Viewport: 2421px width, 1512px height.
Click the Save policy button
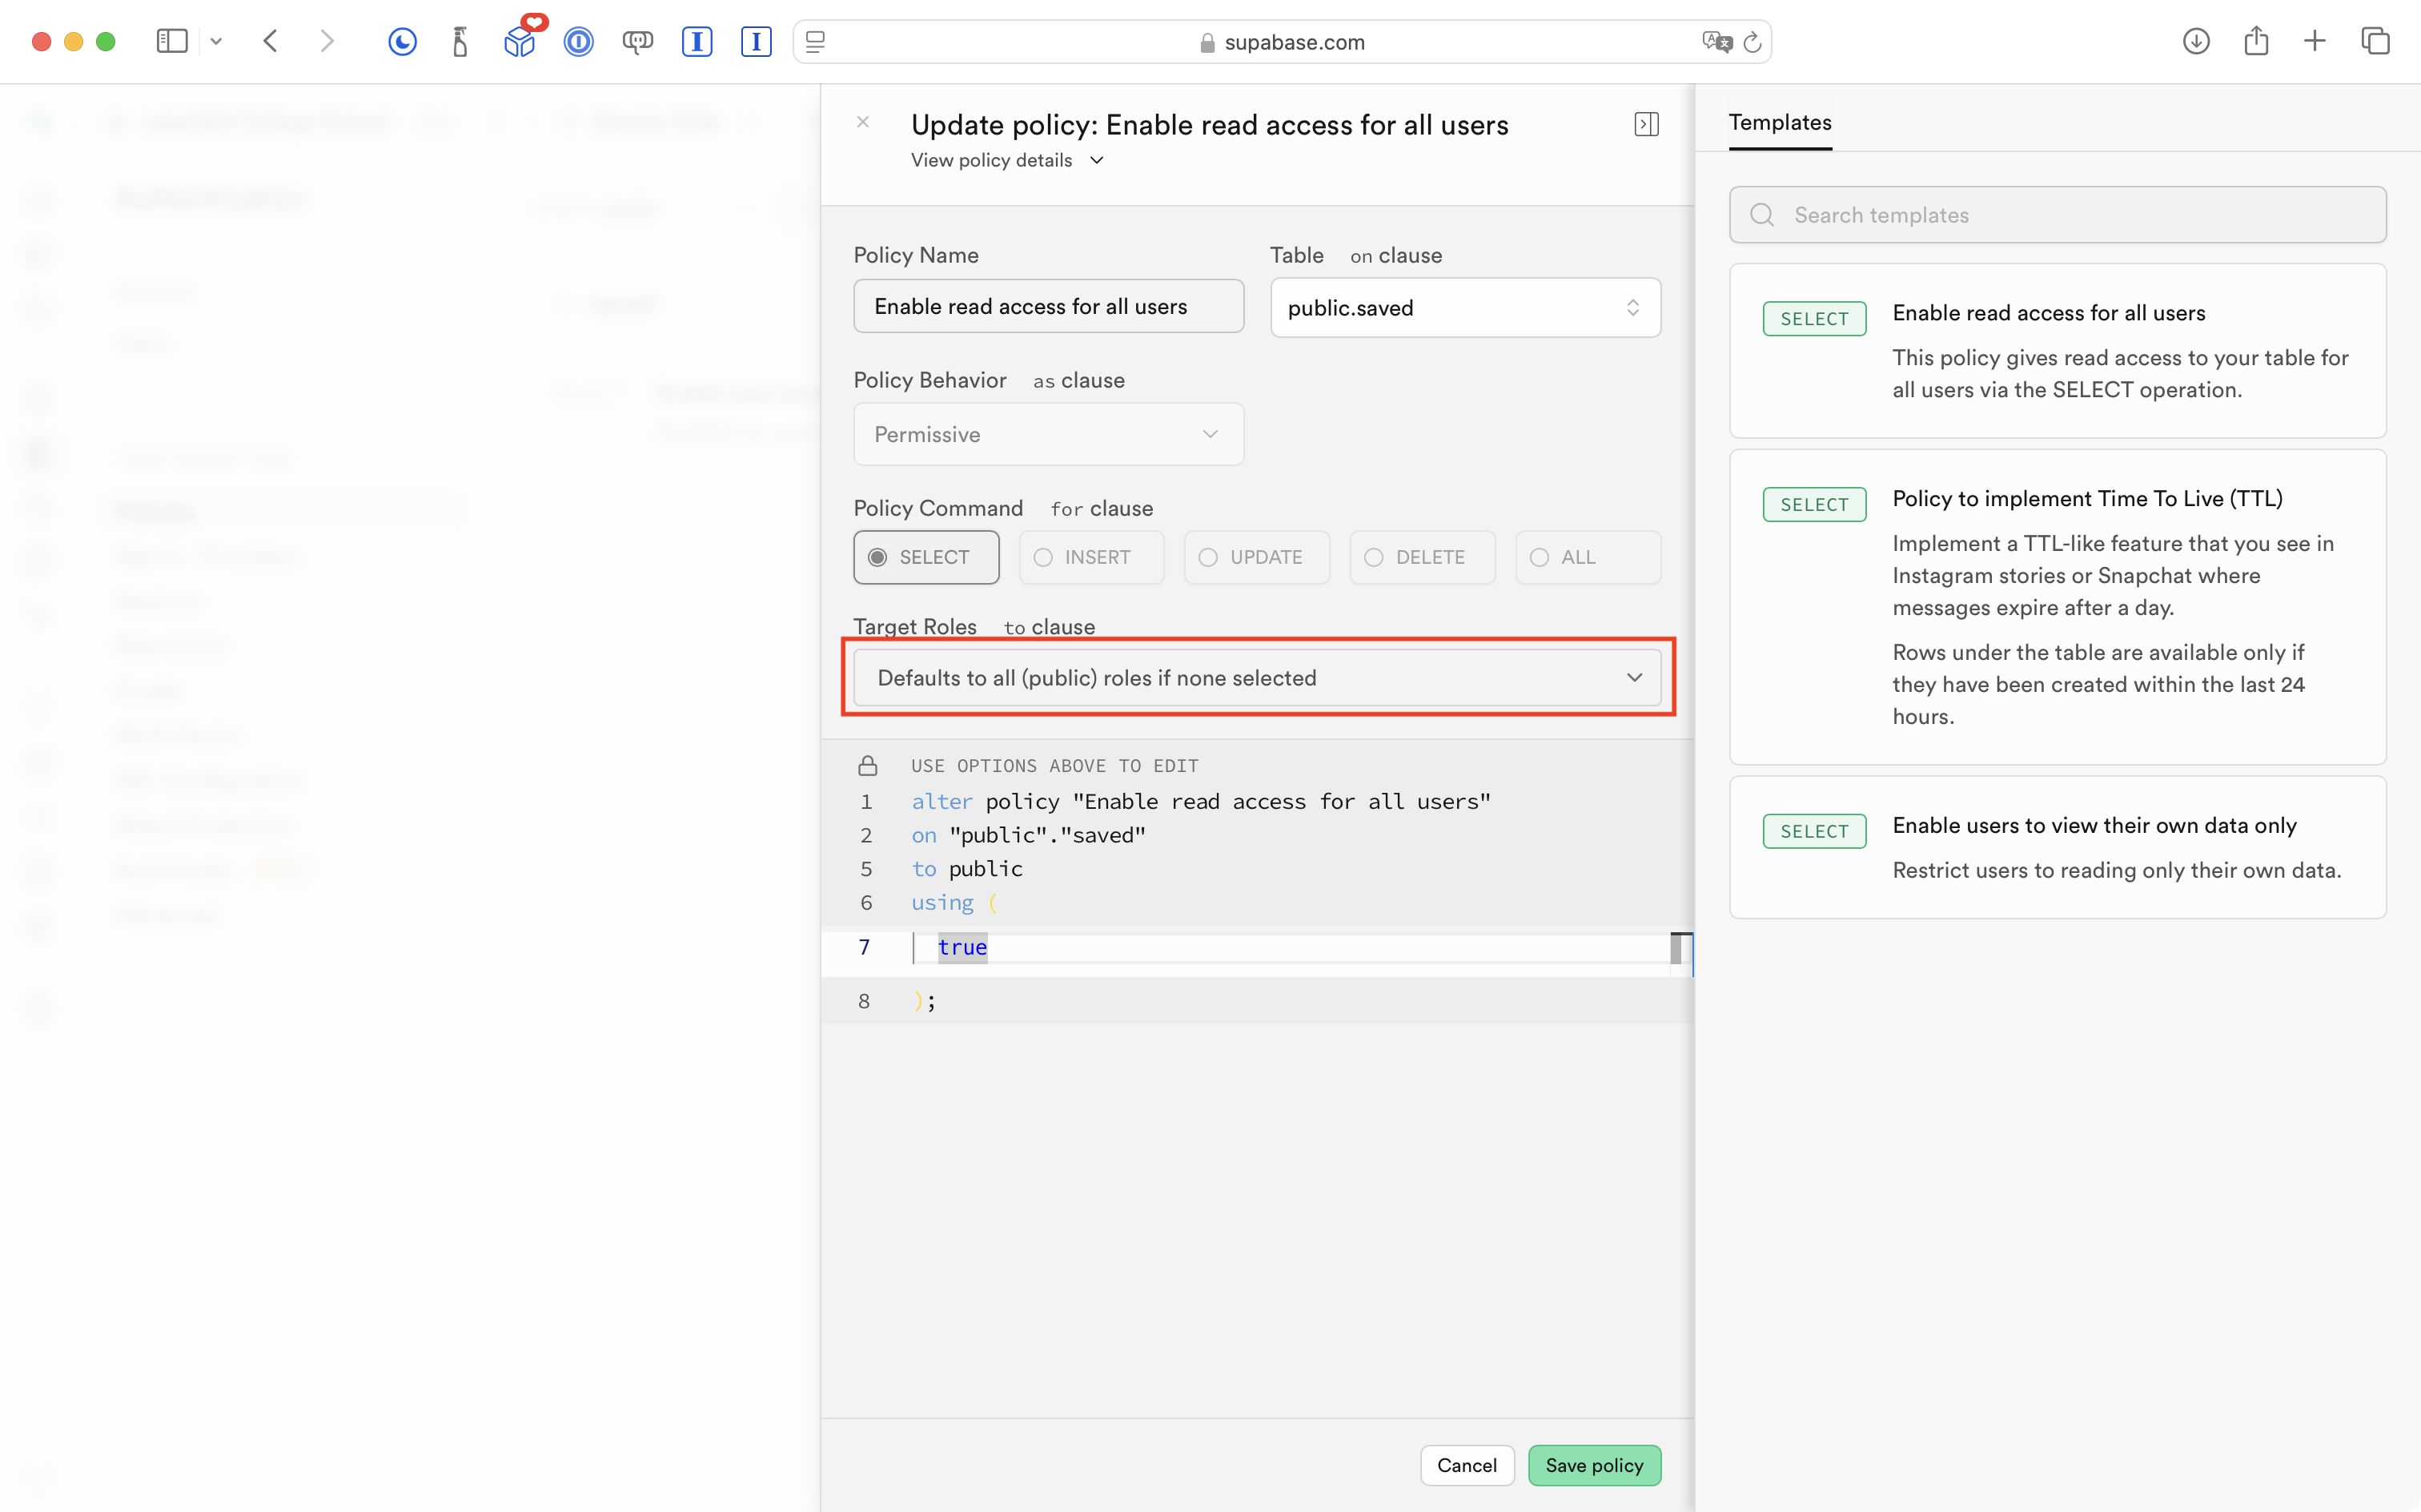[x=1593, y=1465]
